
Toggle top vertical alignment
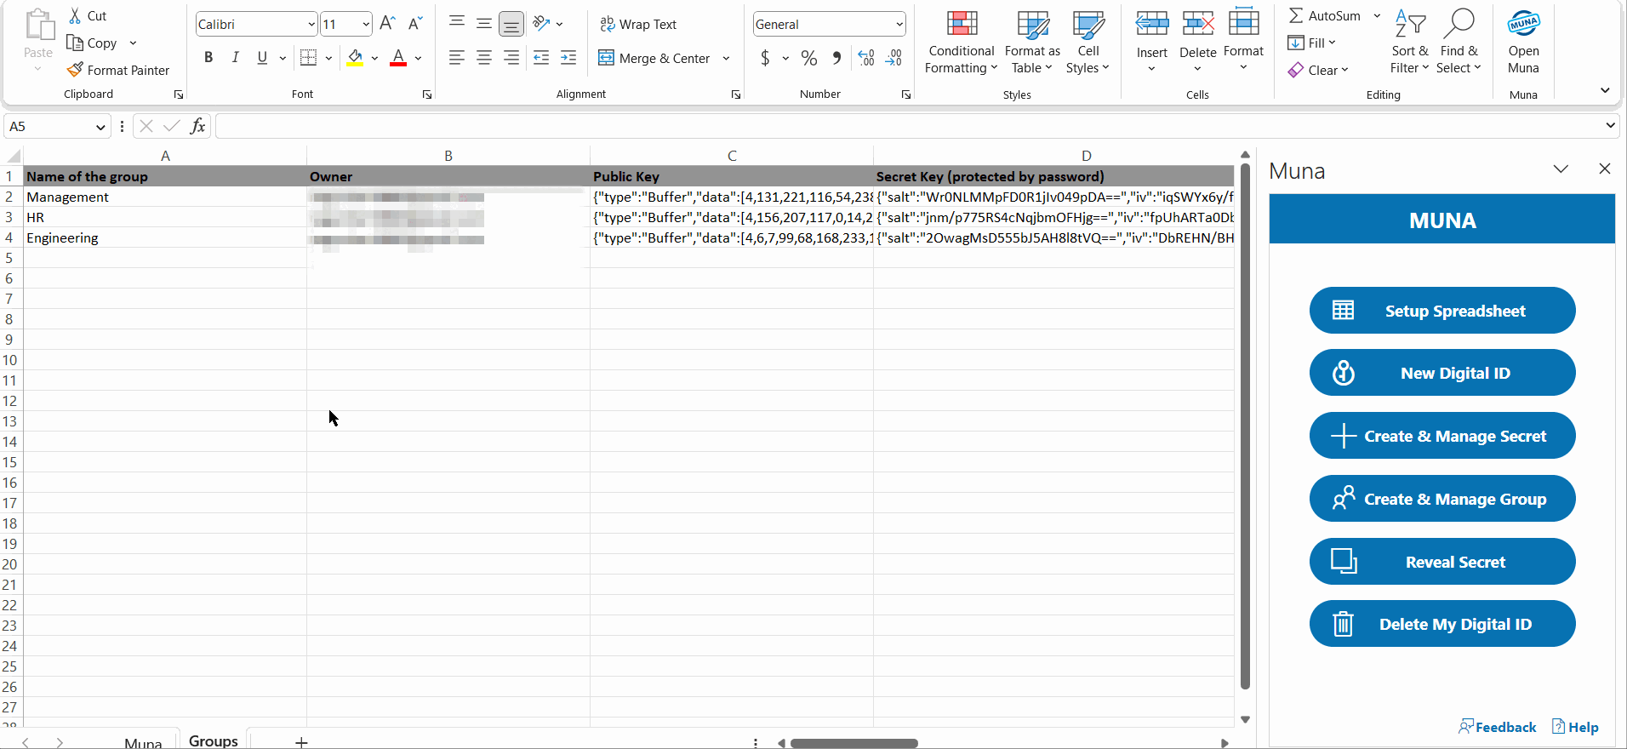point(457,23)
